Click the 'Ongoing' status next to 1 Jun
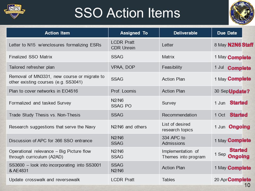 tap(239, 127)
